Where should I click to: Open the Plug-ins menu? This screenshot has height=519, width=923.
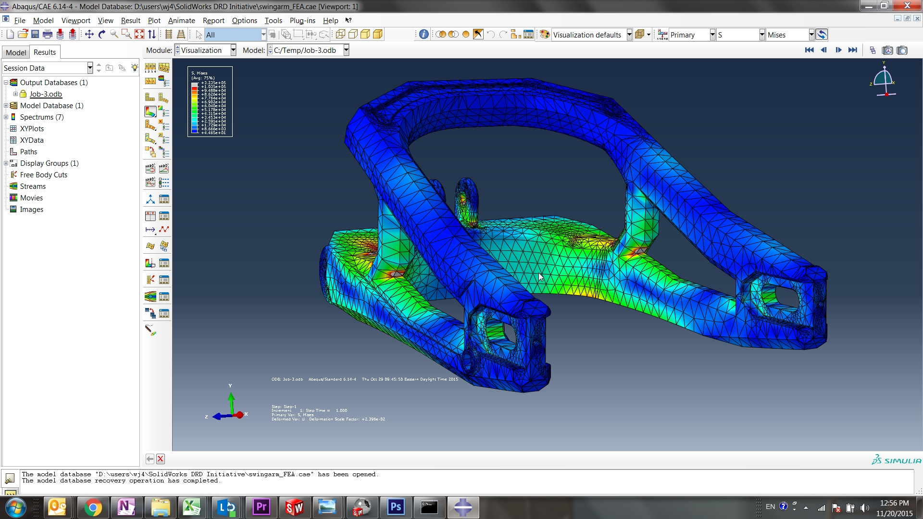[302, 20]
